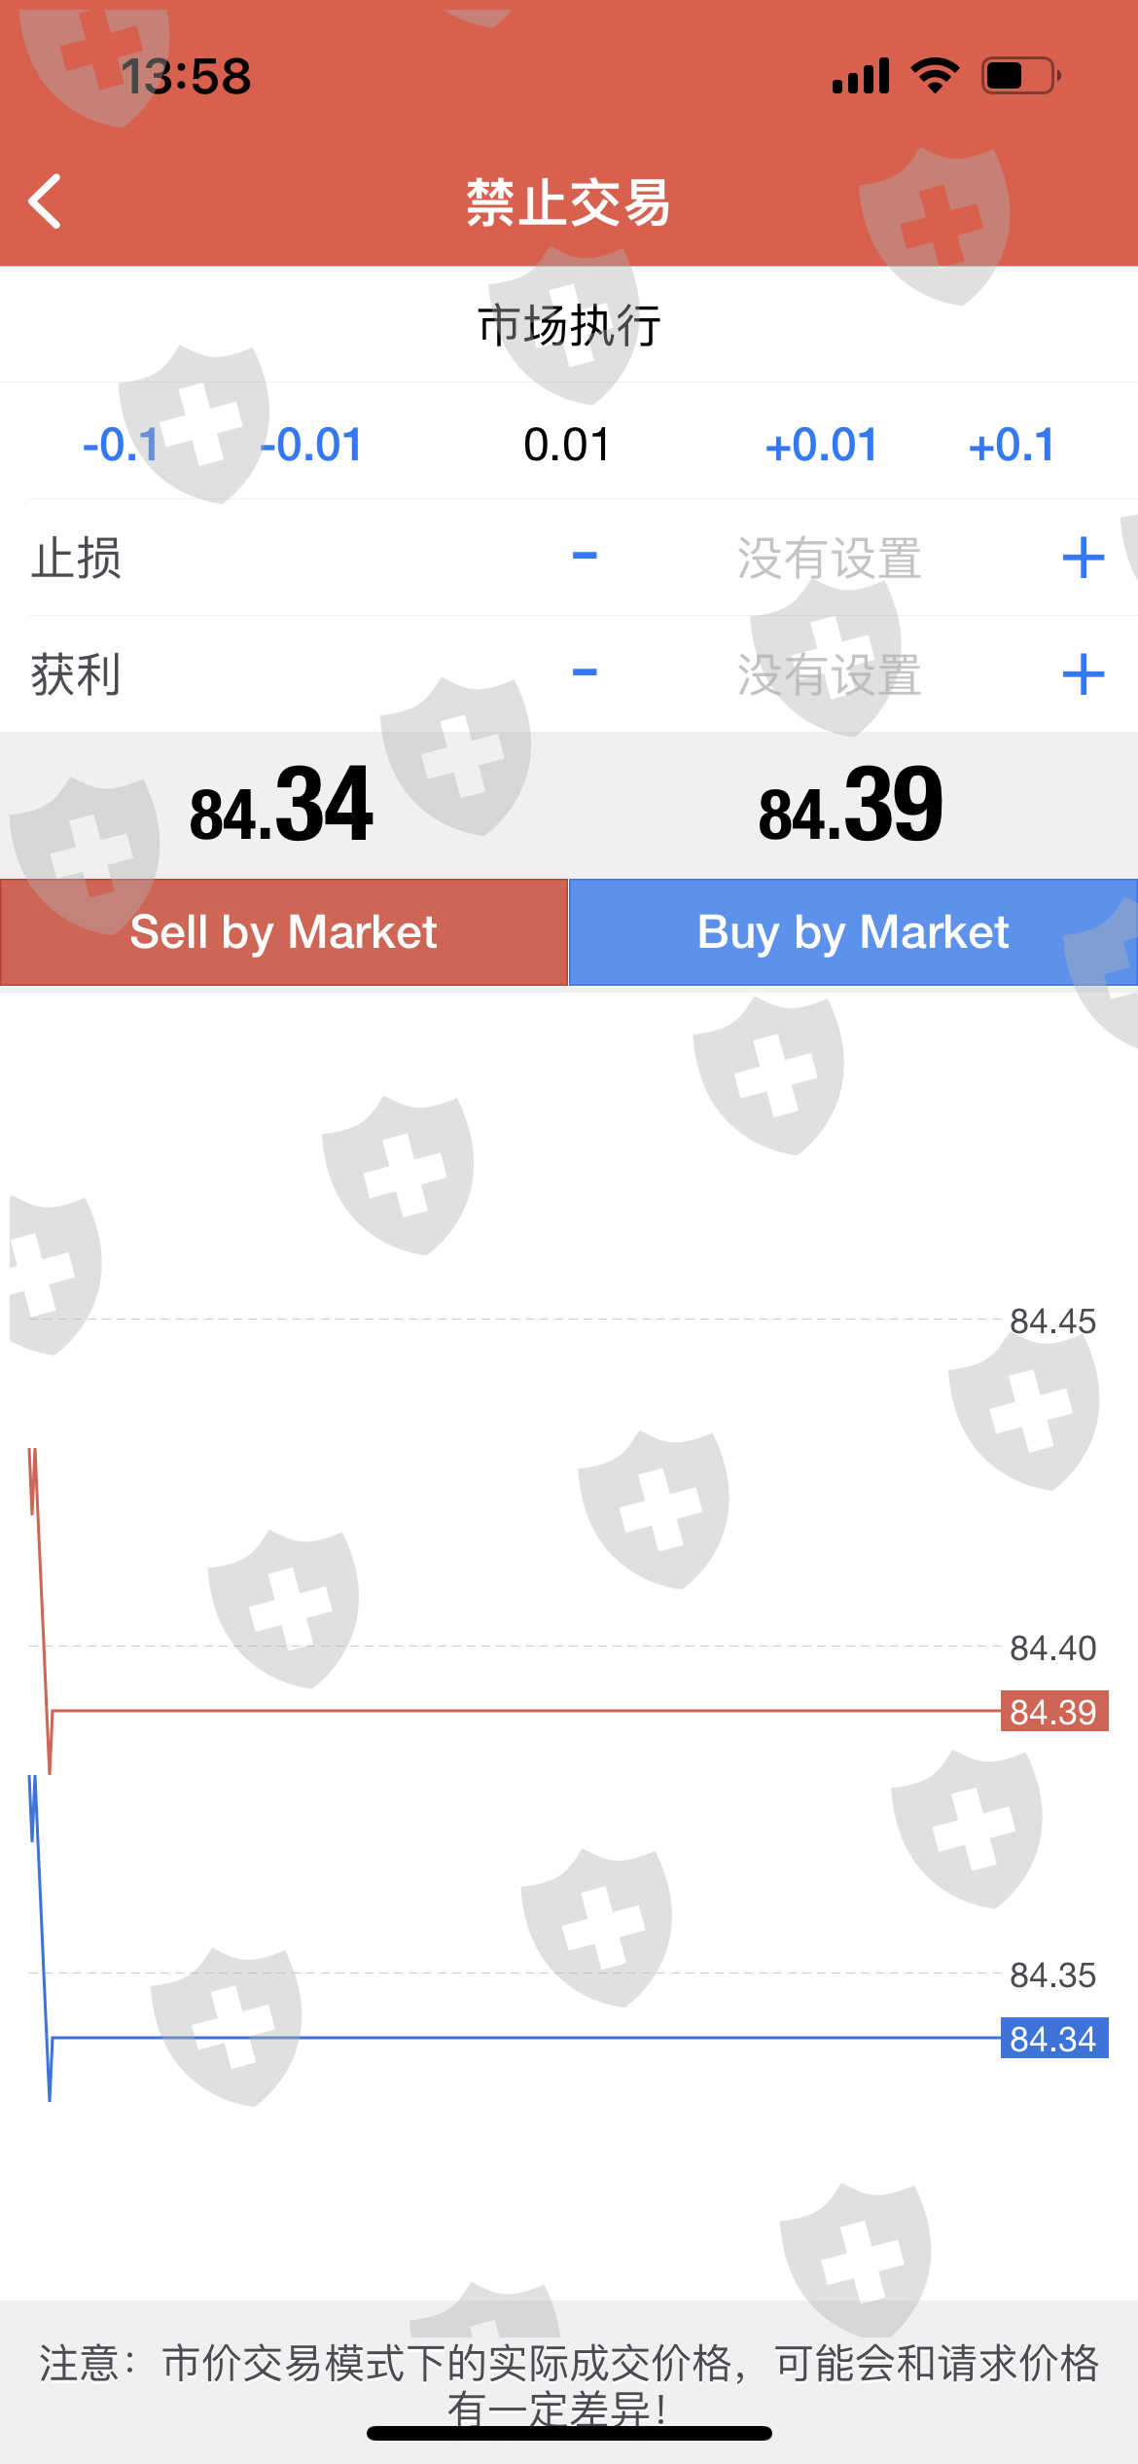
Task: Tap the plus icon for 止损
Action: (1083, 559)
